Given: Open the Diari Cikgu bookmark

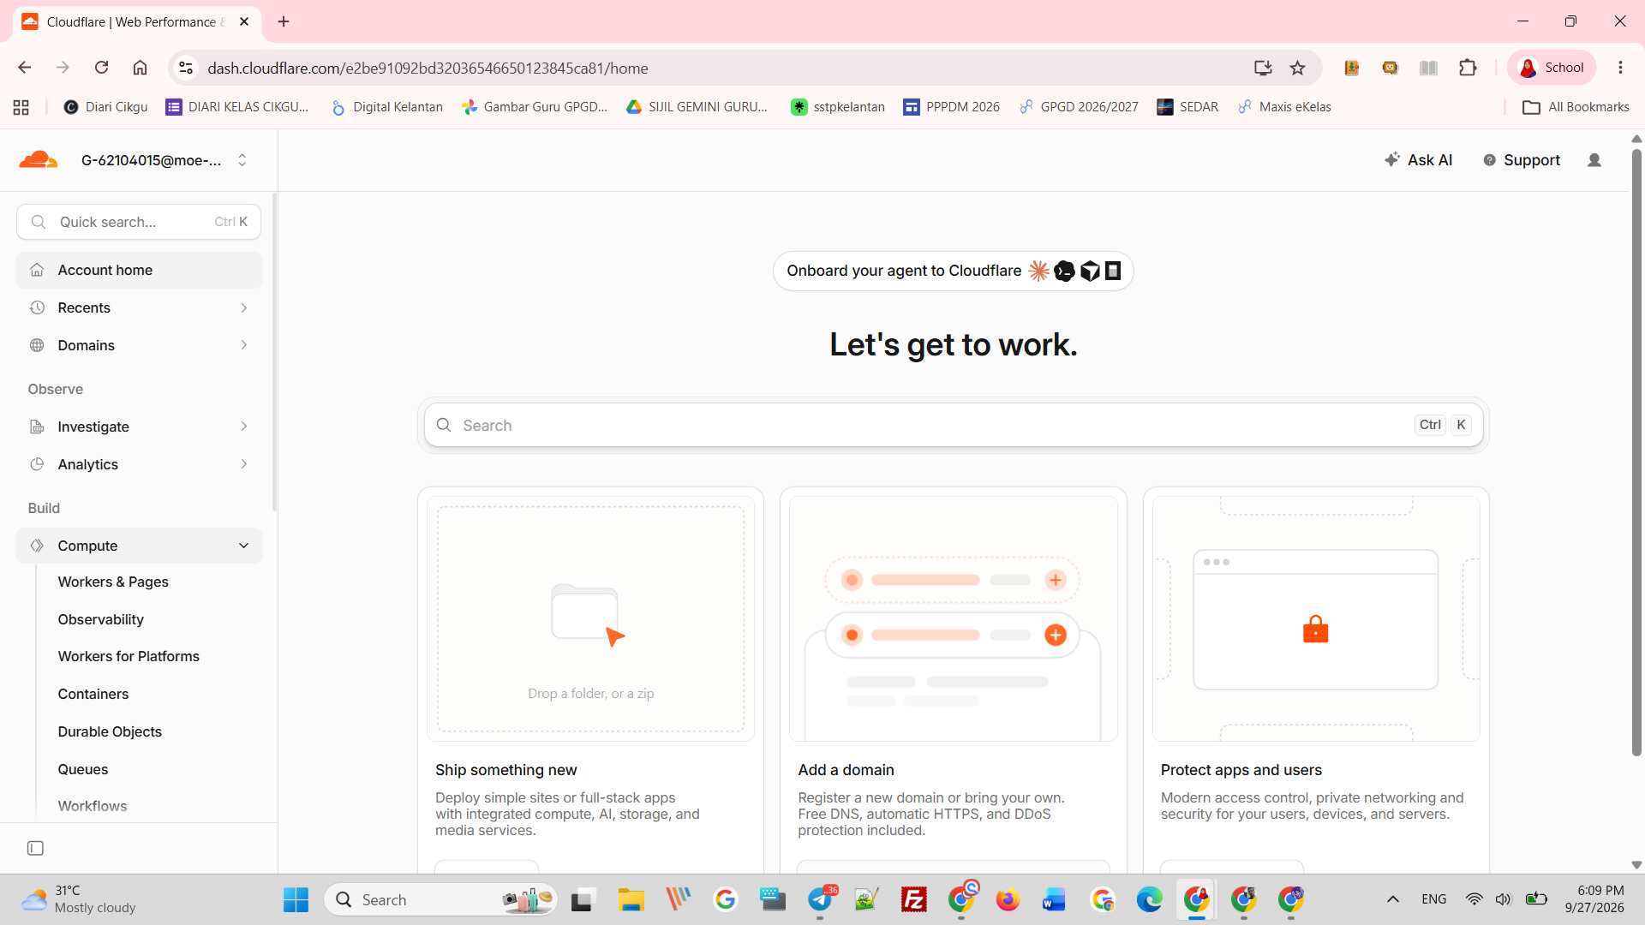Looking at the screenshot, I should click(105, 107).
